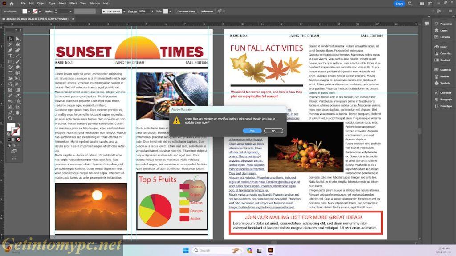Open the Color Guide panel

[x=443, y=53]
